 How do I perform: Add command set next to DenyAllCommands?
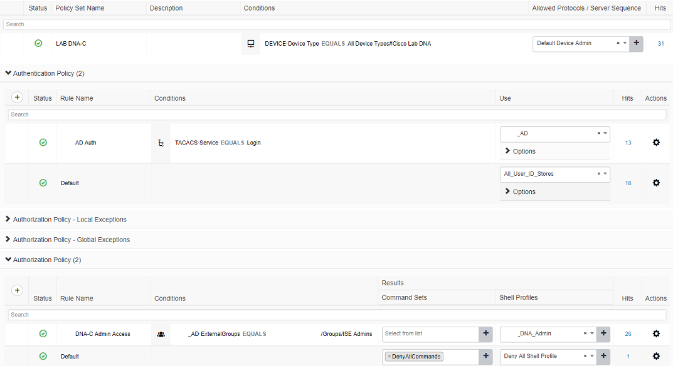coord(486,356)
